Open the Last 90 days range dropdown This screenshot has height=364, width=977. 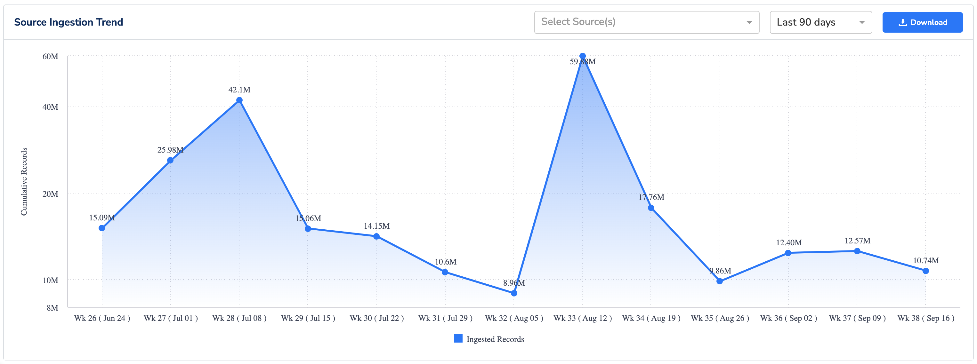pos(821,22)
